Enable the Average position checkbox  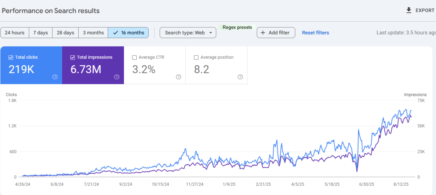[196, 57]
